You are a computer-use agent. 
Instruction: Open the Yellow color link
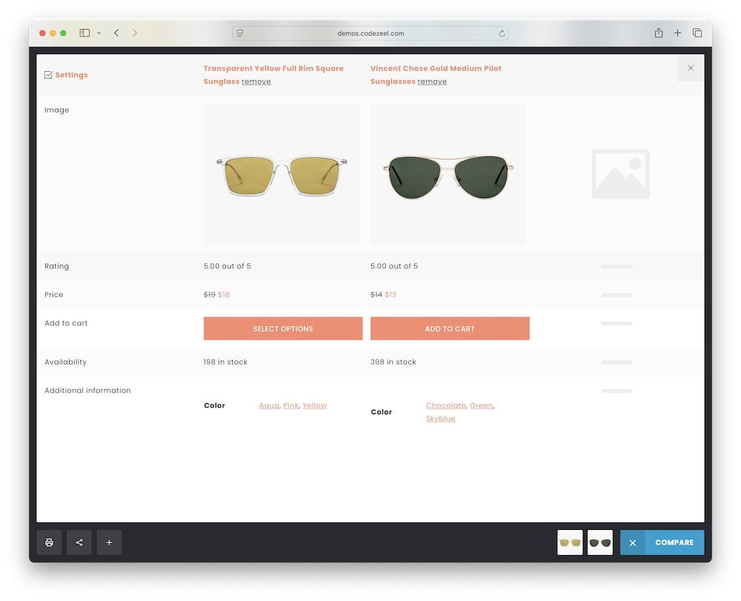pos(315,405)
